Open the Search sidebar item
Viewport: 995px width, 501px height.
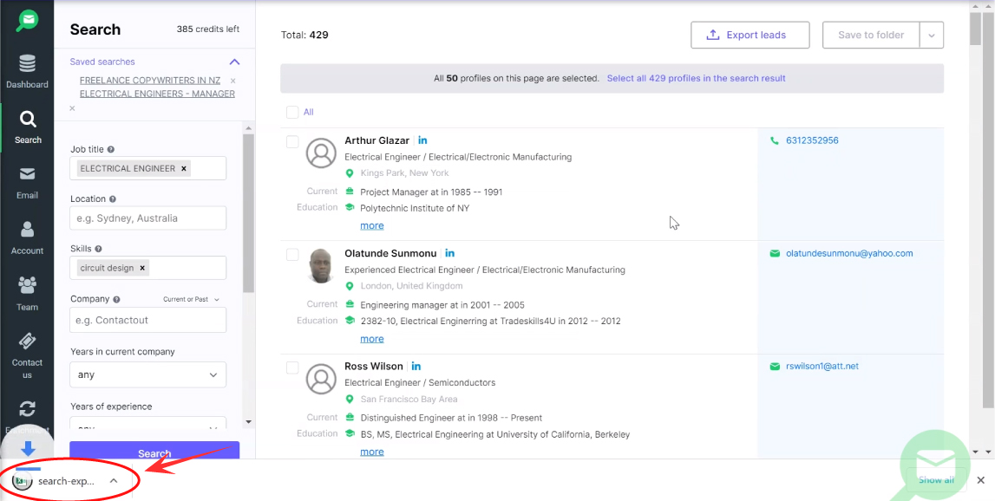point(27,127)
